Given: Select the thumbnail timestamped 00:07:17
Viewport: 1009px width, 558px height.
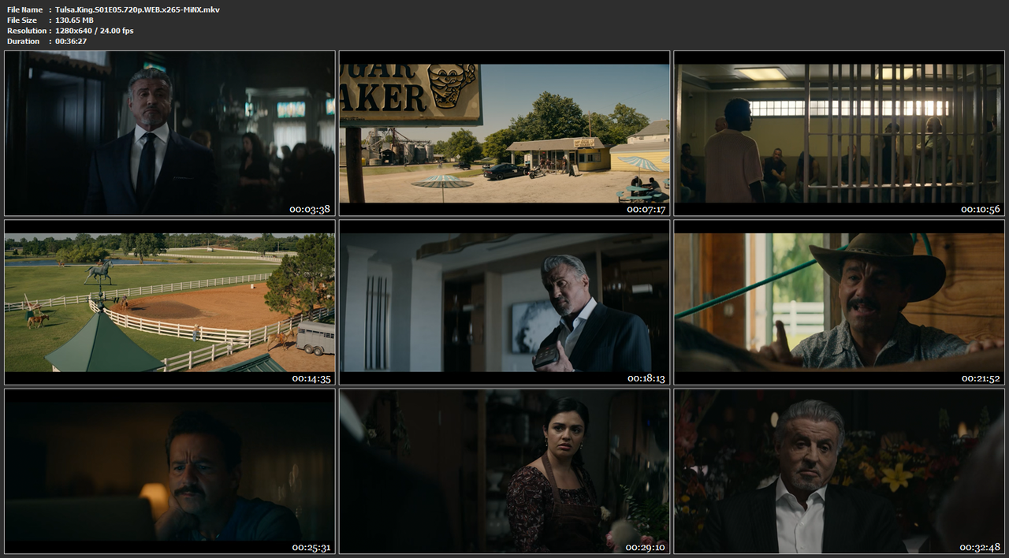Looking at the screenshot, I should click(504, 133).
